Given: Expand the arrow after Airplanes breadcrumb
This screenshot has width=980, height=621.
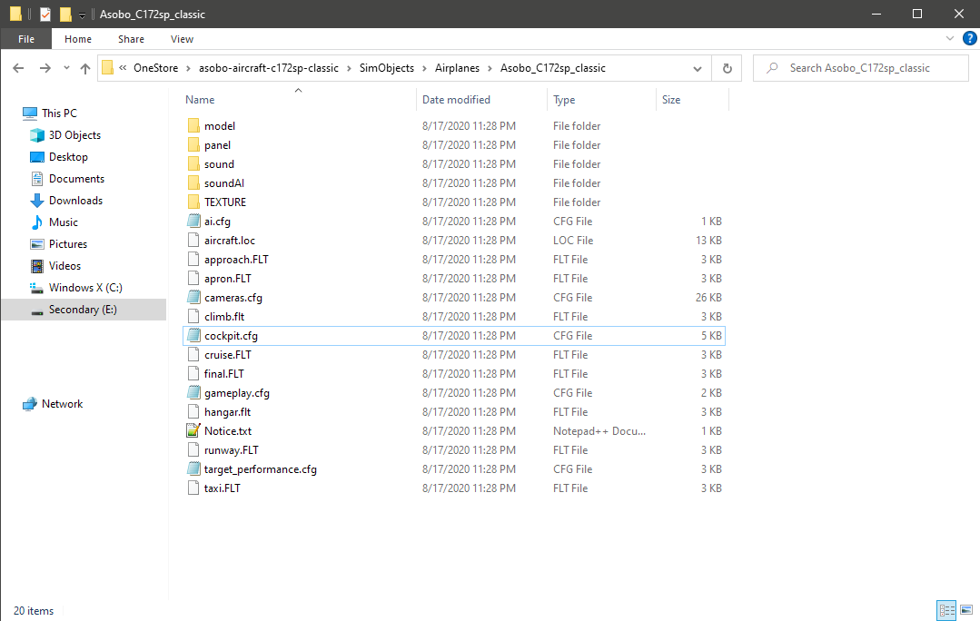Looking at the screenshot, I should point(490,68).
